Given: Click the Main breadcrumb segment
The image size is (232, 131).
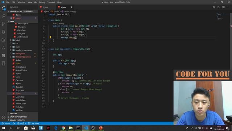Looking at the screenshot, I should click(57, 11).
